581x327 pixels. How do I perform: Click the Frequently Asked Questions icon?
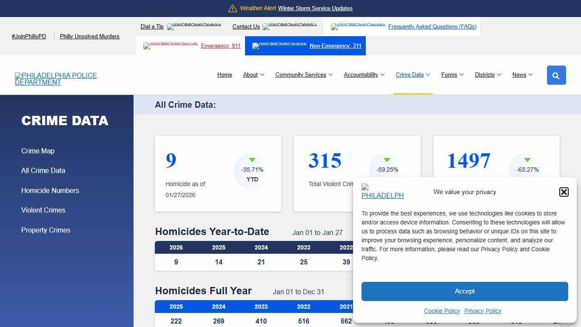358,27
